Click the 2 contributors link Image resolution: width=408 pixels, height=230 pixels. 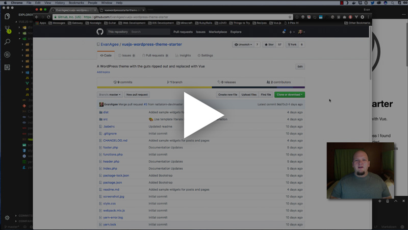tap(278, 82)
